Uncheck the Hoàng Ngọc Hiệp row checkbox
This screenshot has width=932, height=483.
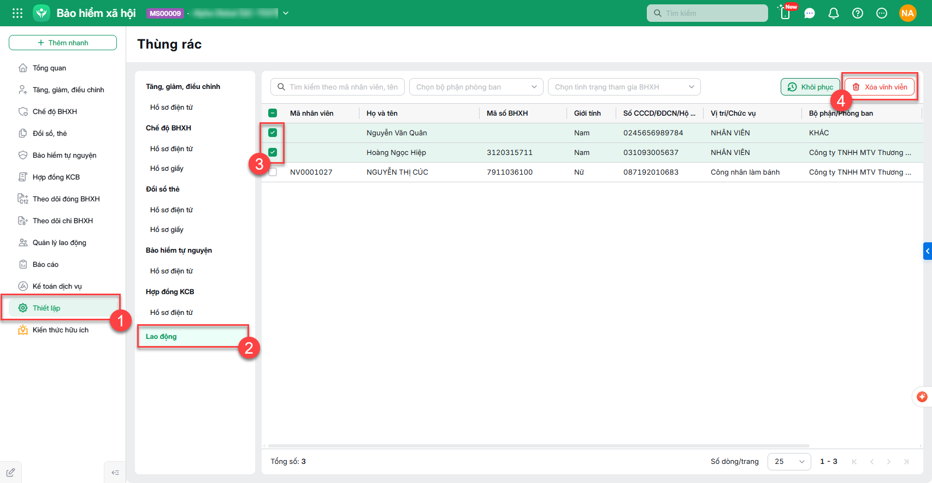273,152
